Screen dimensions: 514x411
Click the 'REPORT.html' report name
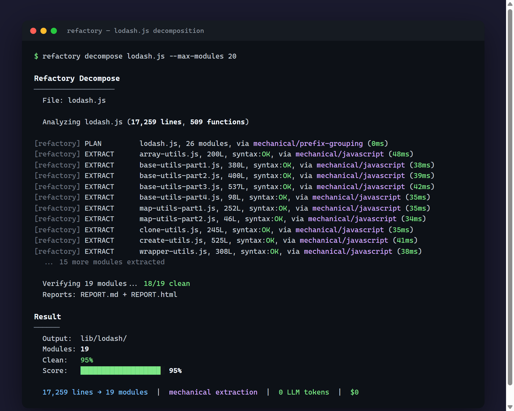154,294
